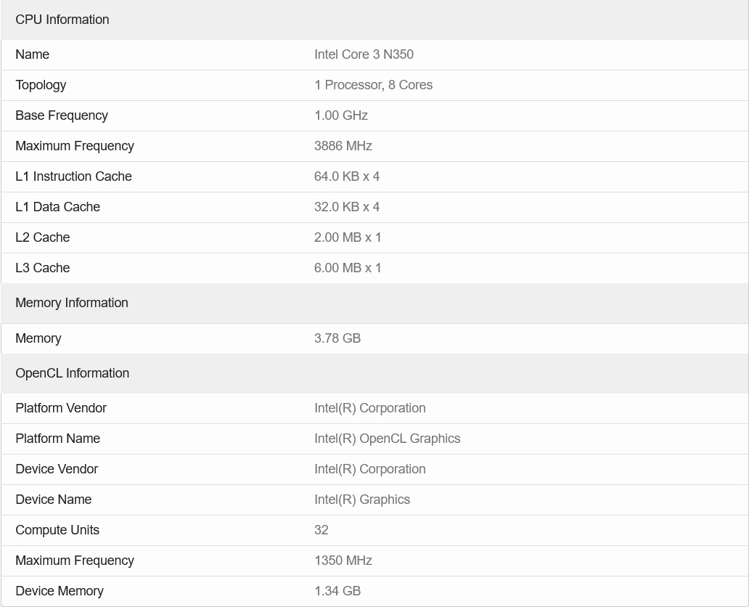749x607 pixels.
Task: Select the 1.34 GB device memory value
Action: tap(337, 591)
